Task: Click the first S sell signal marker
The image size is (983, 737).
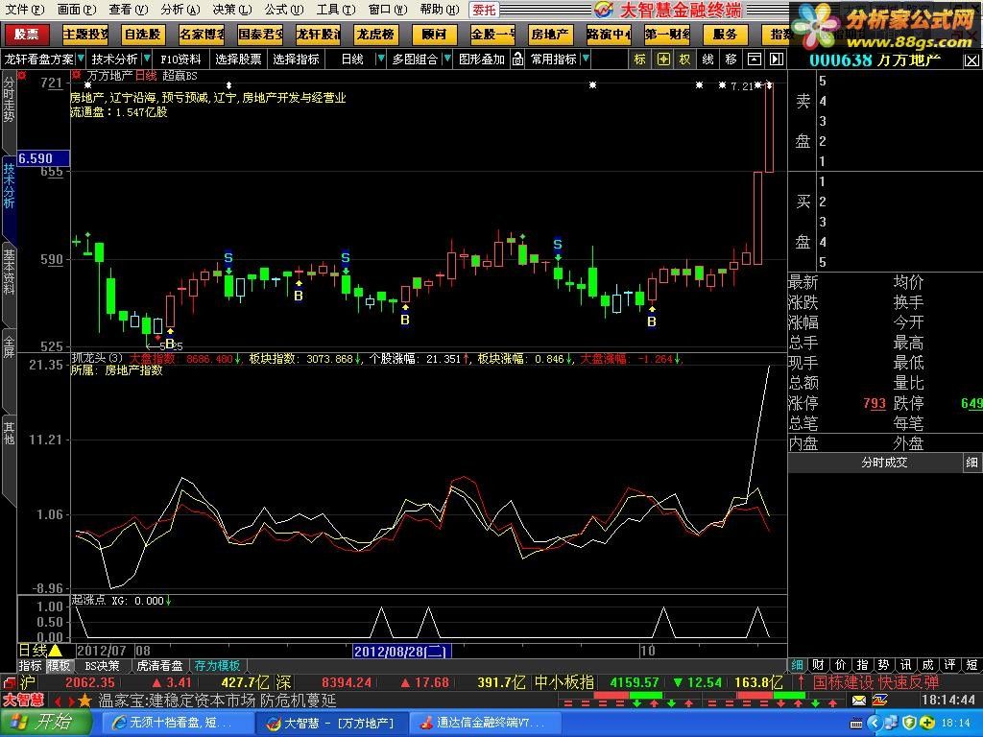Action: tap(228, 257)
